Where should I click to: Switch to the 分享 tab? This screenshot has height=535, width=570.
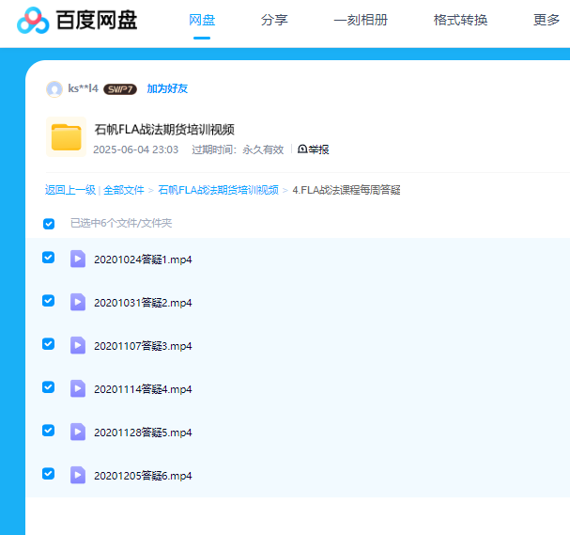click(x=274, y=20)
